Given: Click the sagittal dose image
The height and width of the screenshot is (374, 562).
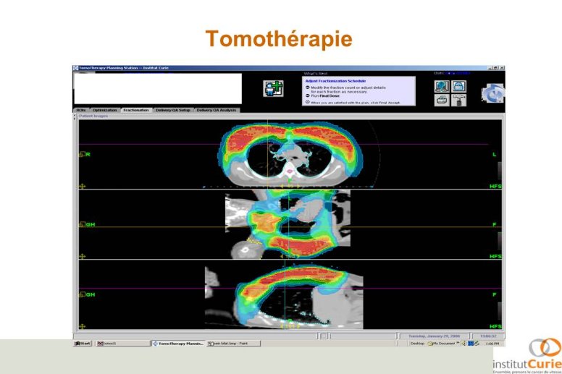Looking at the screenshot, I should pyautogui.click(x=284, y=297).
